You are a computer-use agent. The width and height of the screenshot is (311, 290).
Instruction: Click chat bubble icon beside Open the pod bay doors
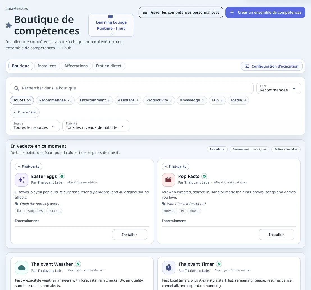pyautogui.click(x=17, y=204)
